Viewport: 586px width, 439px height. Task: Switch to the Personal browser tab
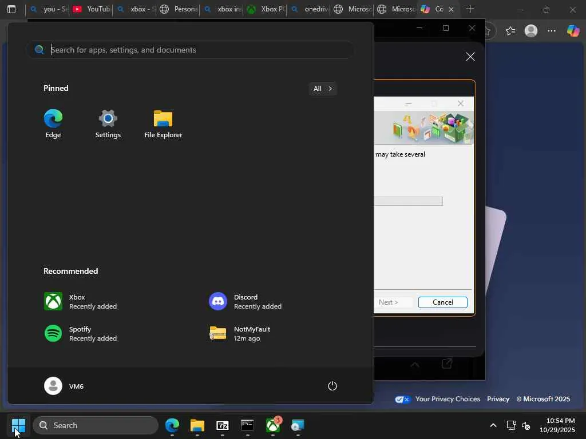tap(179, 9)
